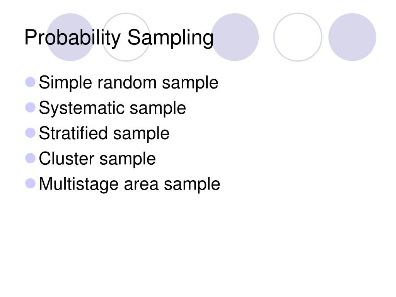Select the 'Stratified sample' bullet text

[104, 133]
